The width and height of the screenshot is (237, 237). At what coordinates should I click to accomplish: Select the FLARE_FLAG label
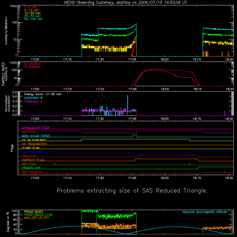tap(31, 148)
